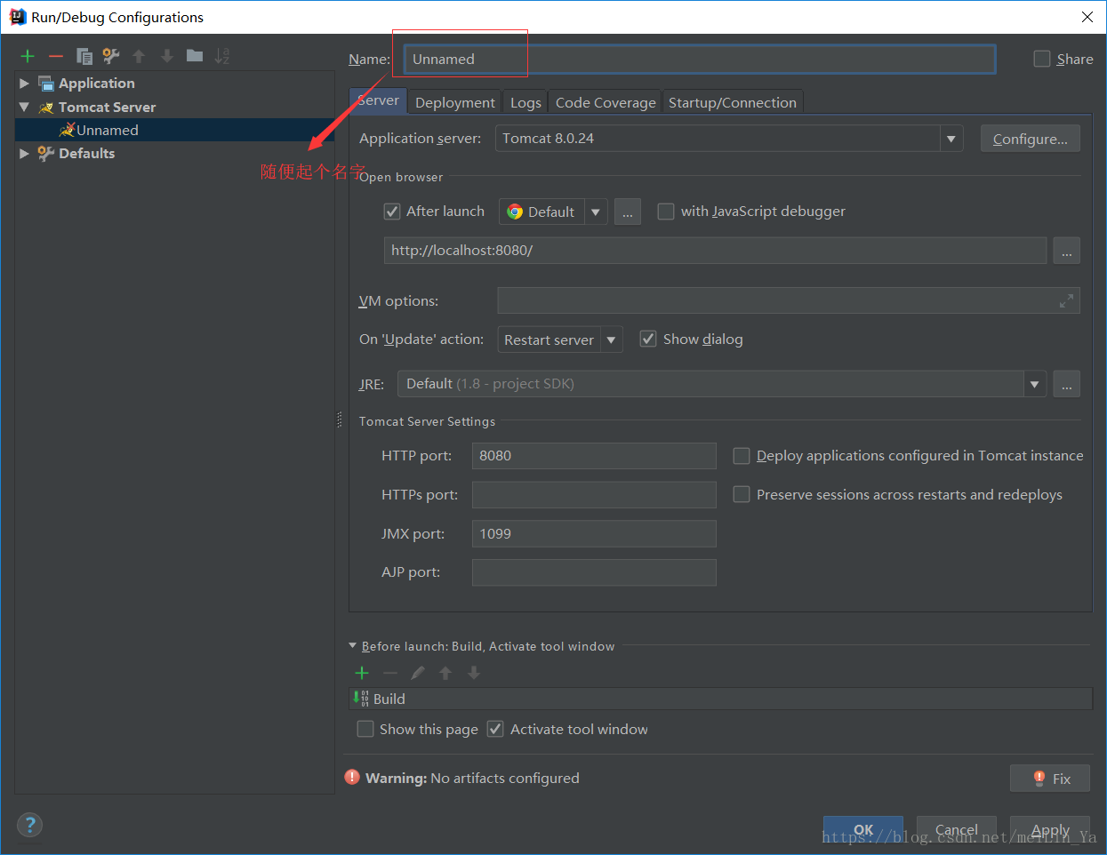Click the HTTPs port field
This screenshot has height=855, width=1107.
pos(594,495)
